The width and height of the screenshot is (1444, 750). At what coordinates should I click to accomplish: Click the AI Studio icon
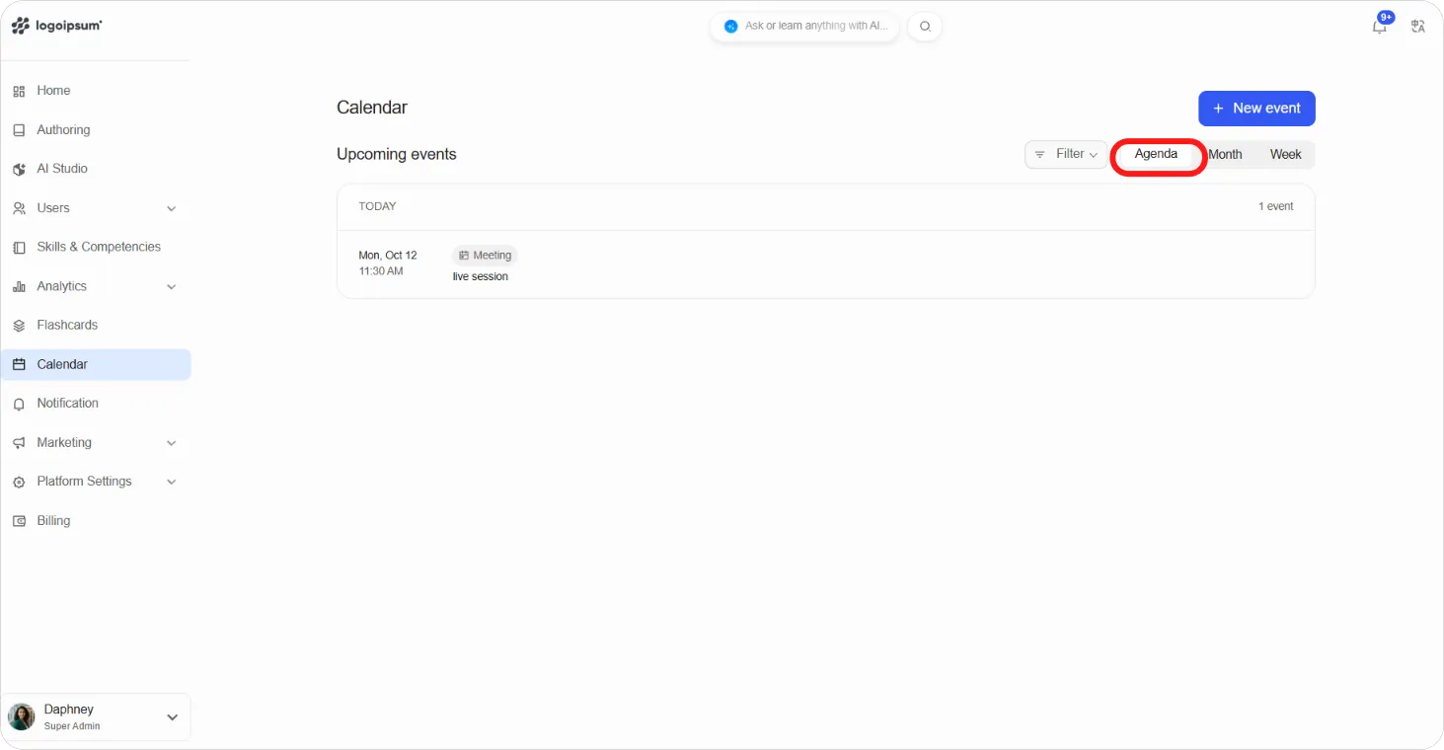[x=19, y=169]
